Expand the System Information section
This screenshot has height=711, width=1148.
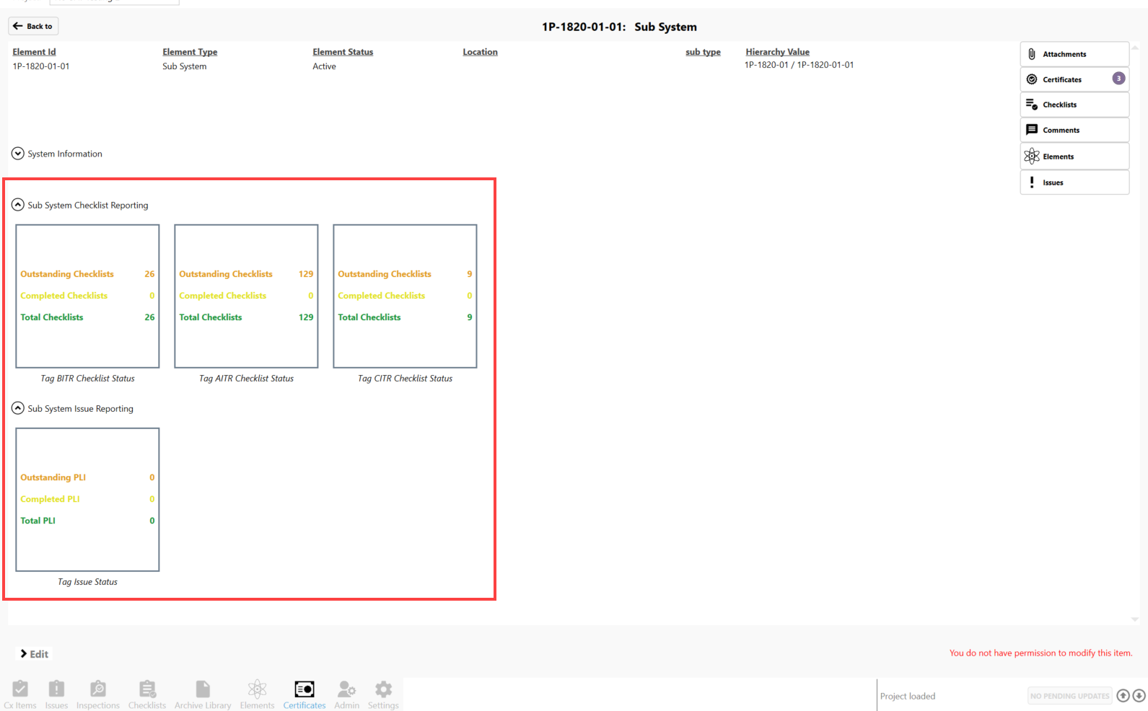click(18, 154)
